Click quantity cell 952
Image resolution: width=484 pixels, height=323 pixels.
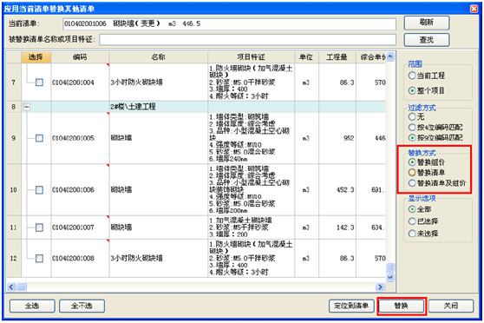337,138
